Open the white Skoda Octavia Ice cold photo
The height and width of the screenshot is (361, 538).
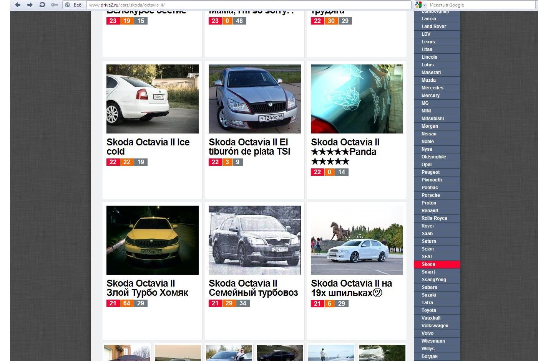click(x=153, y=99)
